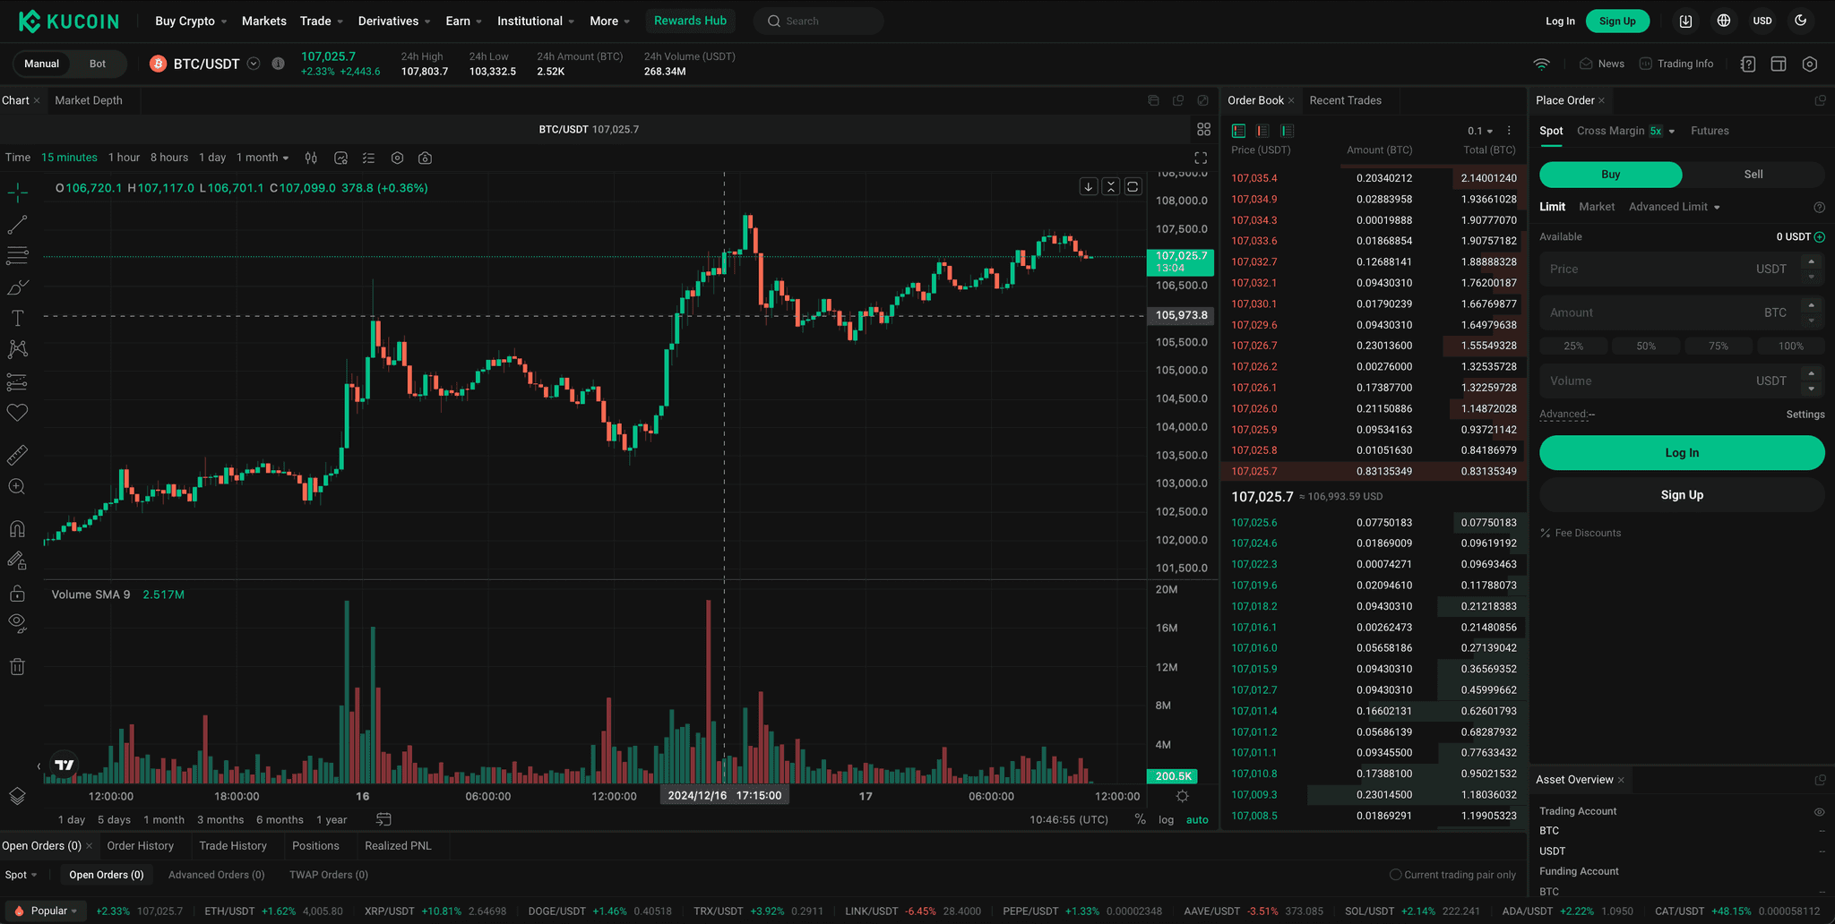Select the Sell order button

point(1753,175)
